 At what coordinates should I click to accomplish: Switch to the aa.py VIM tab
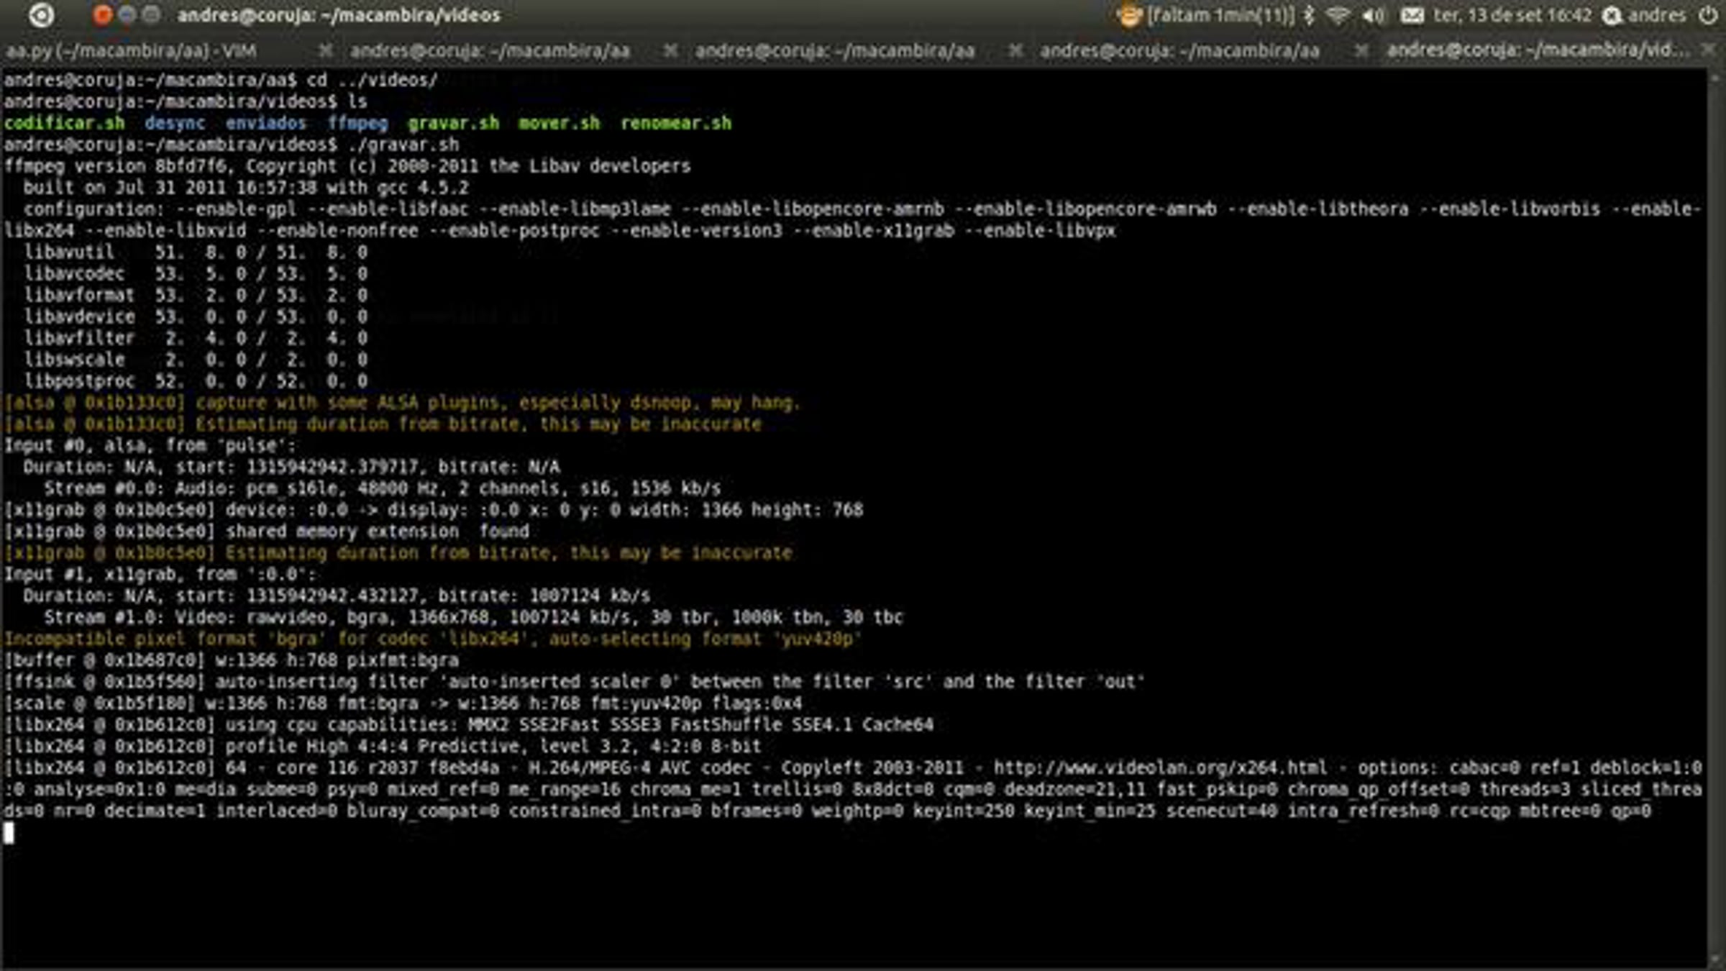(x=131, y=51)
